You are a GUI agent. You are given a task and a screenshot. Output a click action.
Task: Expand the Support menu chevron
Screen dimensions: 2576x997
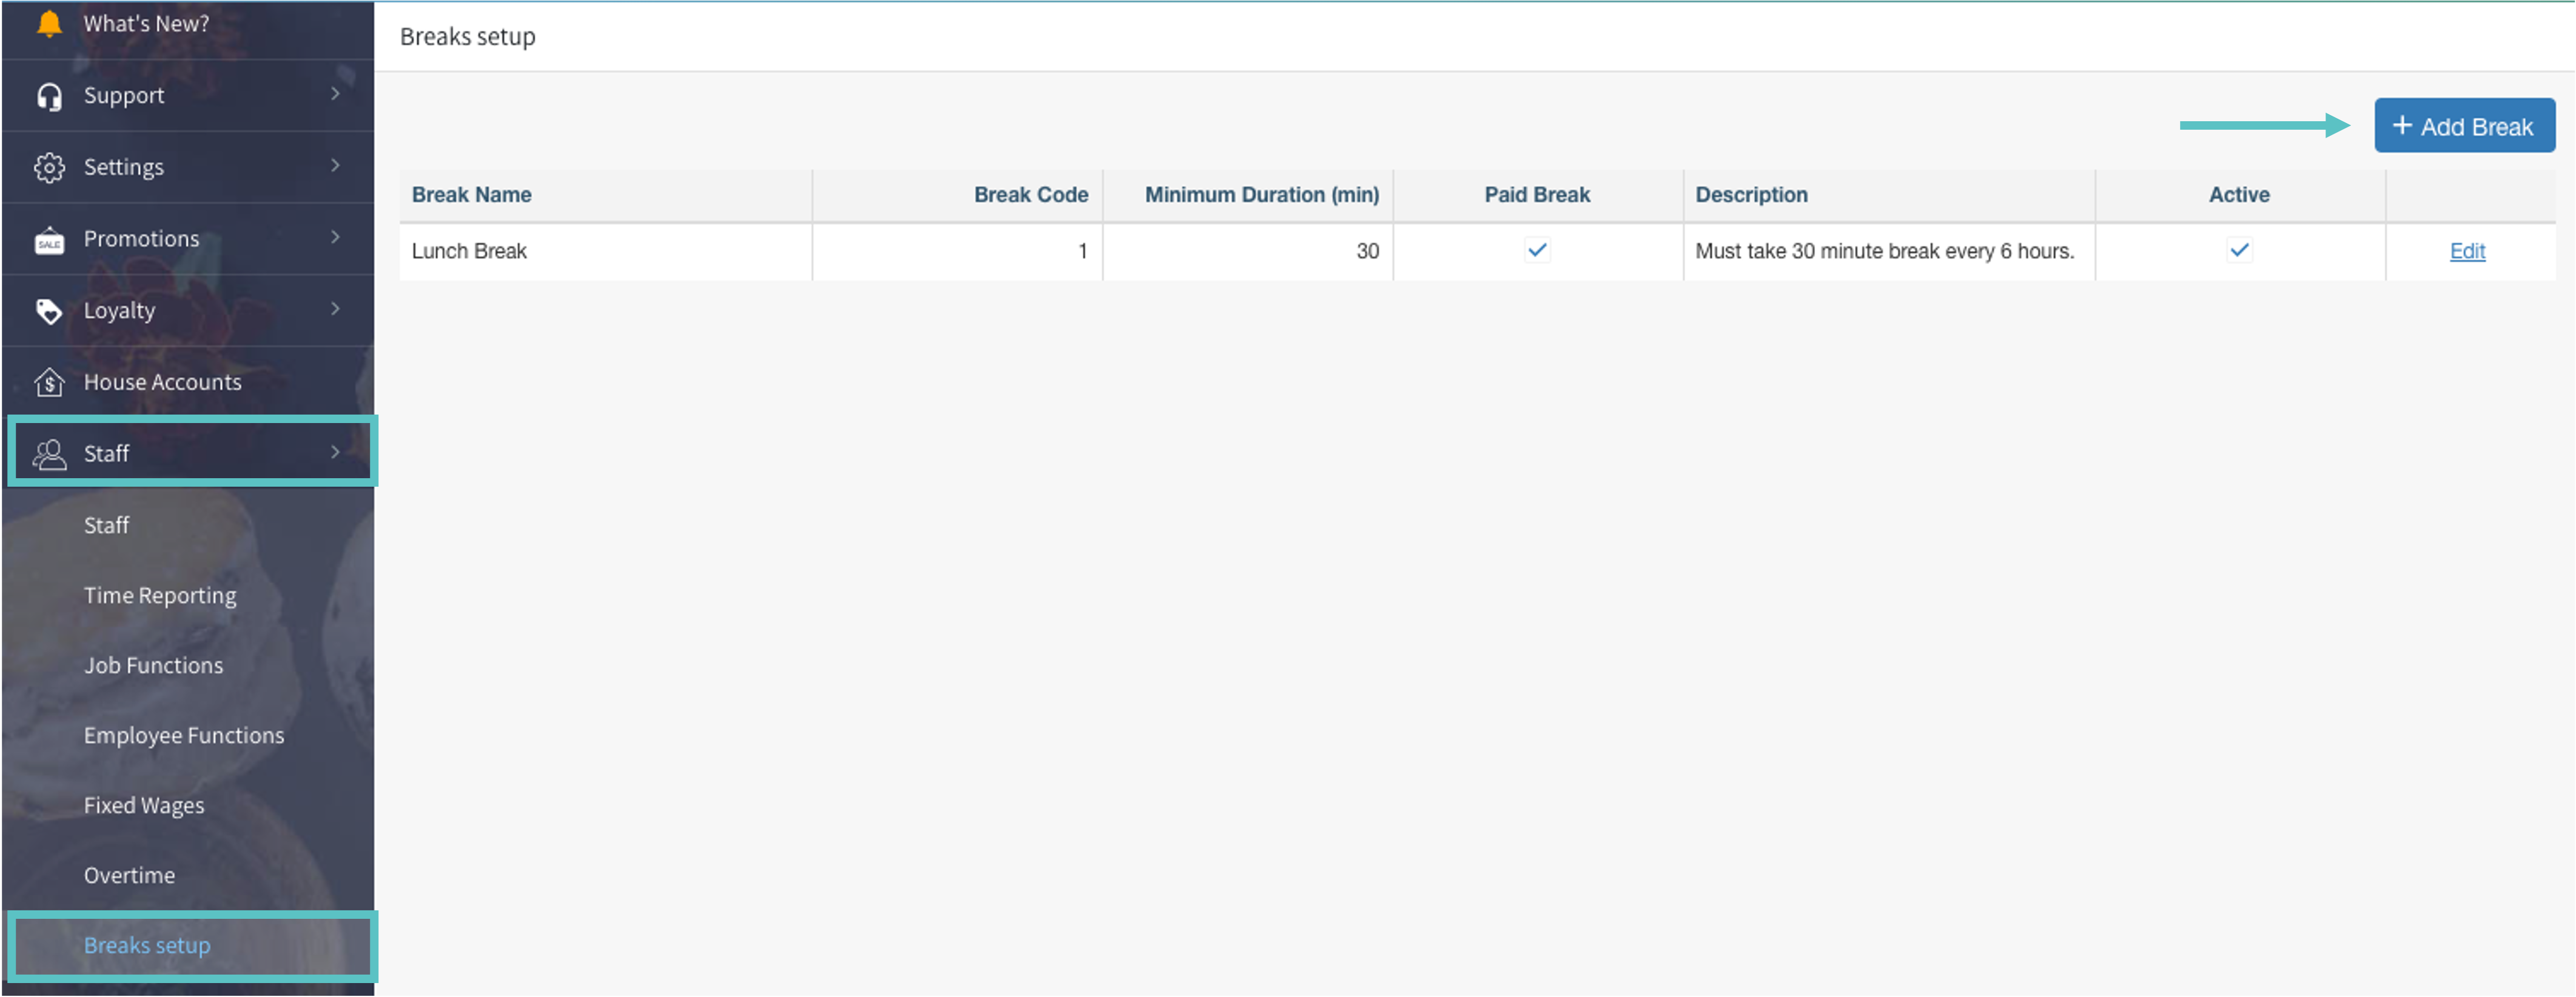pyautogui.click(x=335, y=94)
